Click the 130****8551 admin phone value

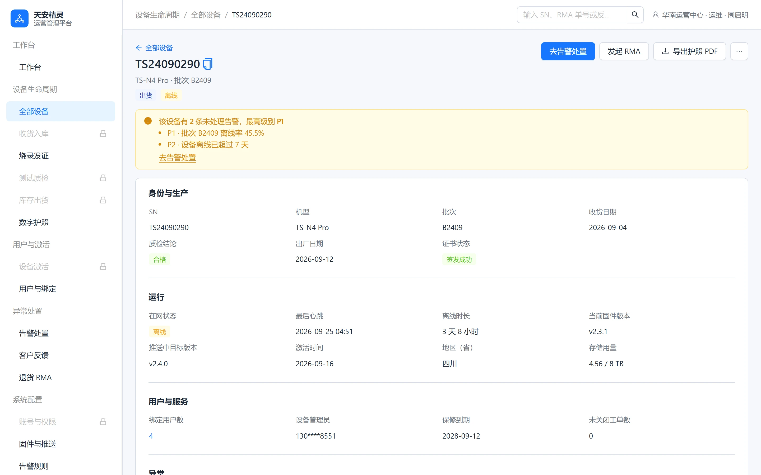click(x=315, y=436)
